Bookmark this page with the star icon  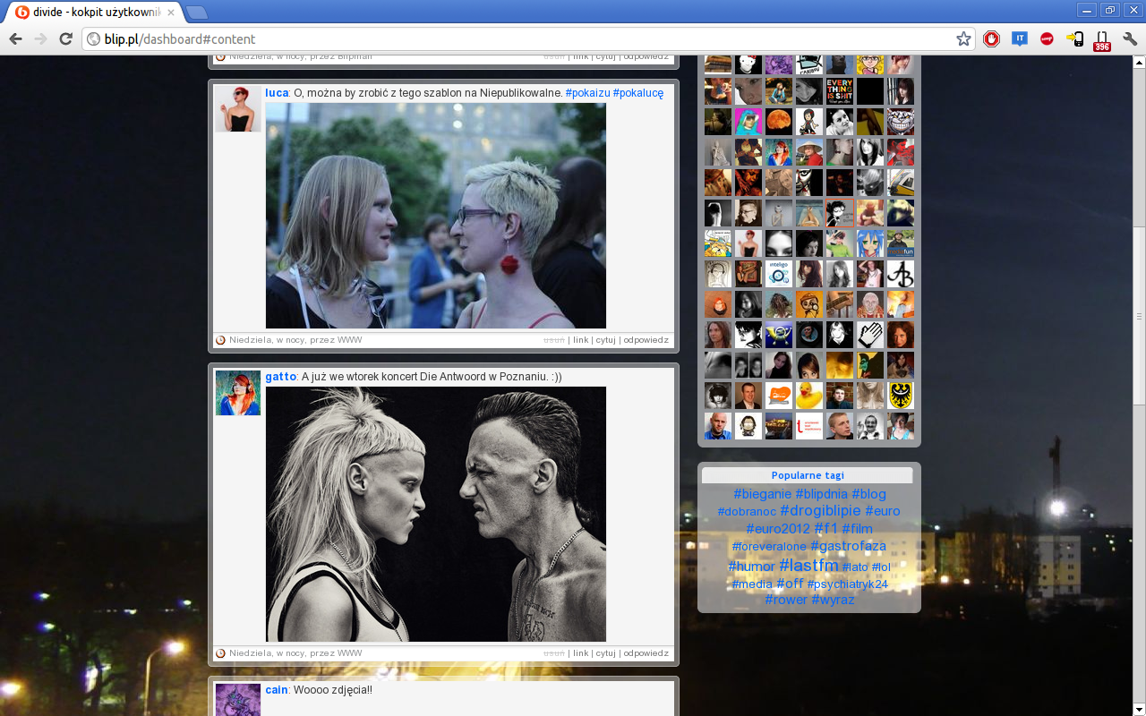tap(963, 38)
